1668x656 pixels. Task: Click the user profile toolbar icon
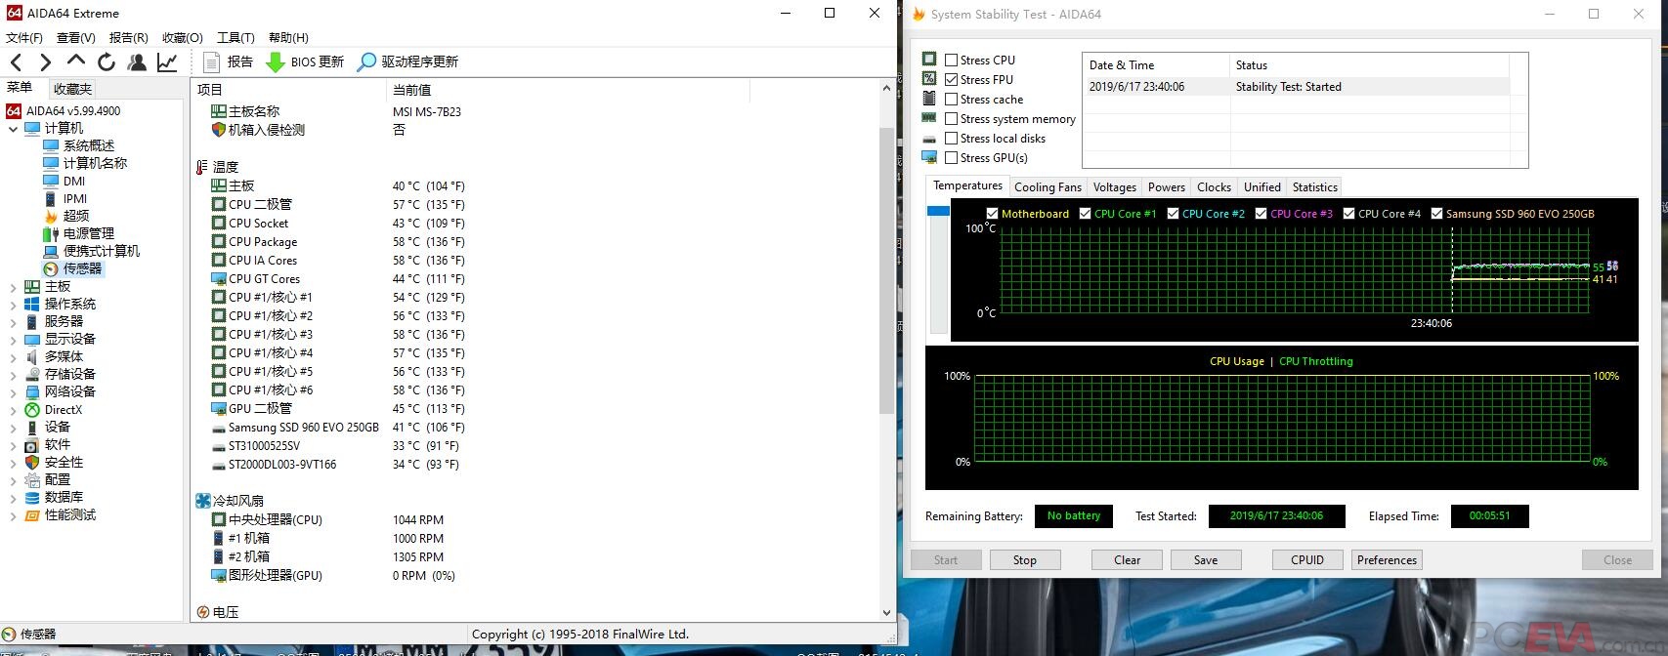137,62
